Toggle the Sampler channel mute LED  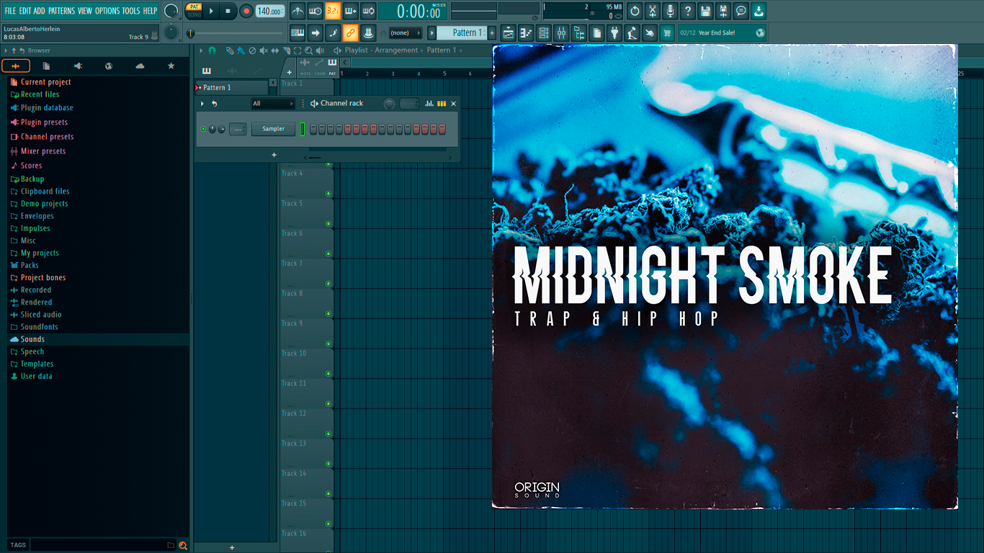tap(203, 129)
